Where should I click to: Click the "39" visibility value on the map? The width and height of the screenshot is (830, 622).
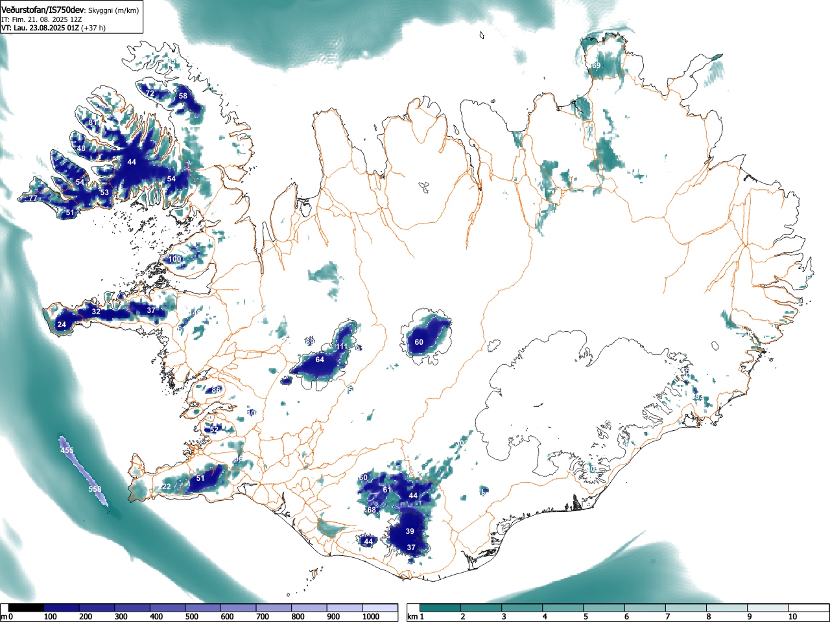coord(410,531)
